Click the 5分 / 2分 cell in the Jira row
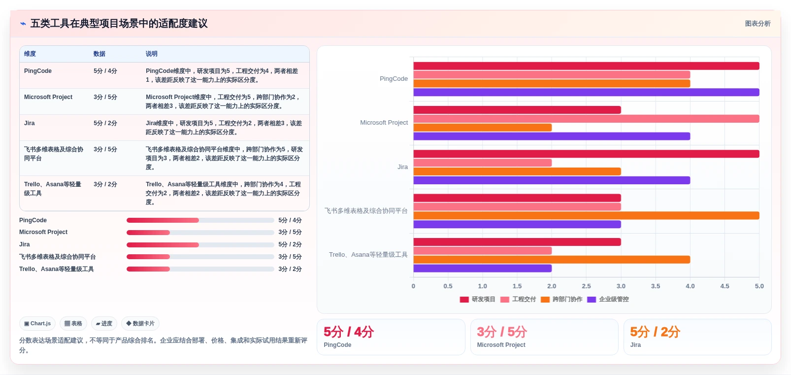 [105, 123]
